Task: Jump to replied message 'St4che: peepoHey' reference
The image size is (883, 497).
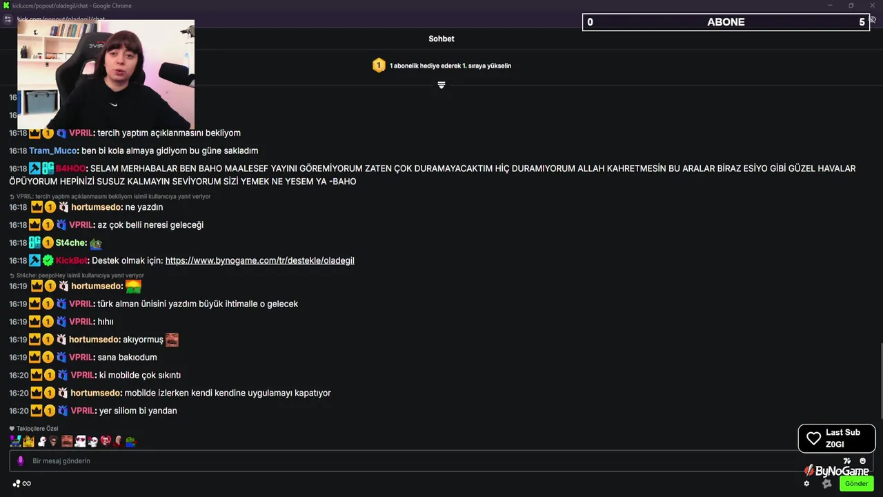Action: (x=77, y=275)
